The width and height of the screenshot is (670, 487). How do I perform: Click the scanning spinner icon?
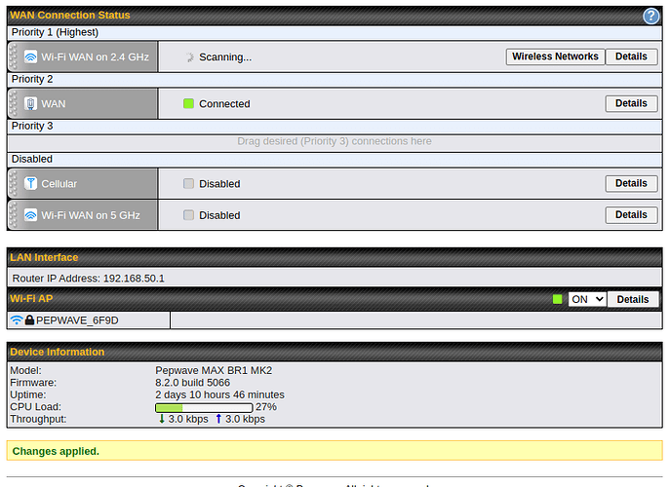[x=189, y=57]
